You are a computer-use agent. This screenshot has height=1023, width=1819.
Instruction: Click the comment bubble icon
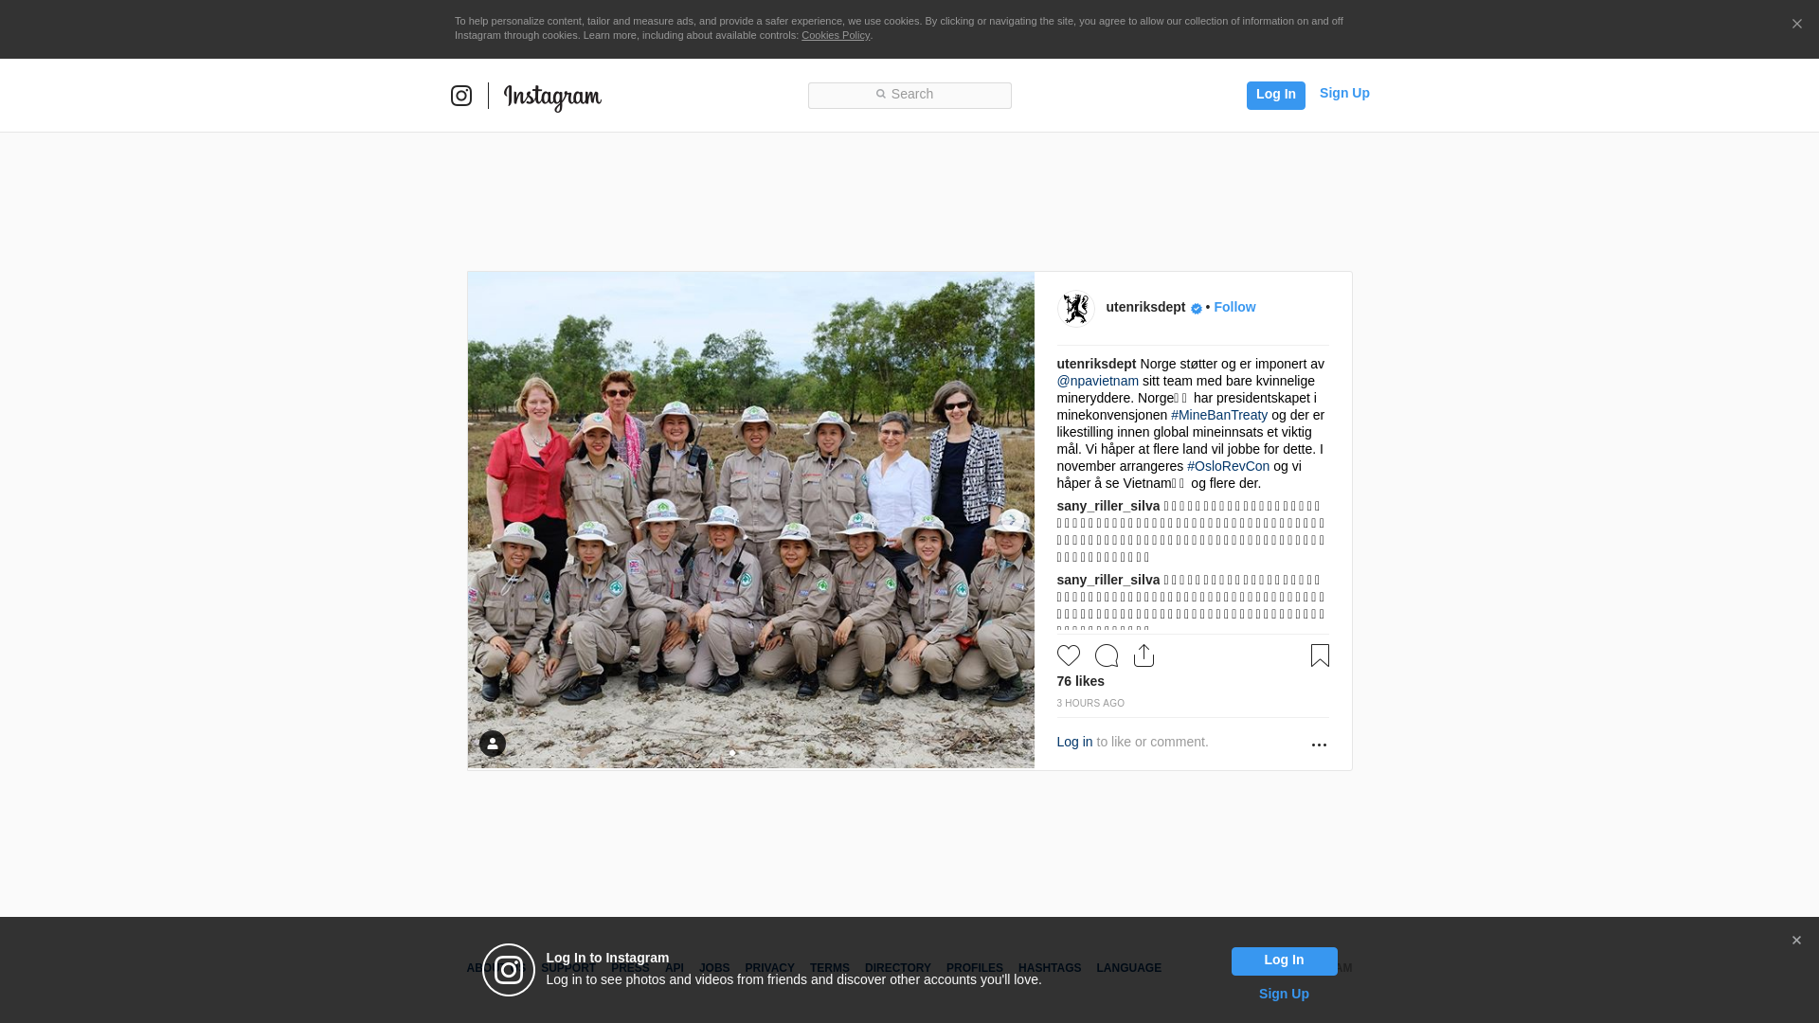pos(1106,655)
